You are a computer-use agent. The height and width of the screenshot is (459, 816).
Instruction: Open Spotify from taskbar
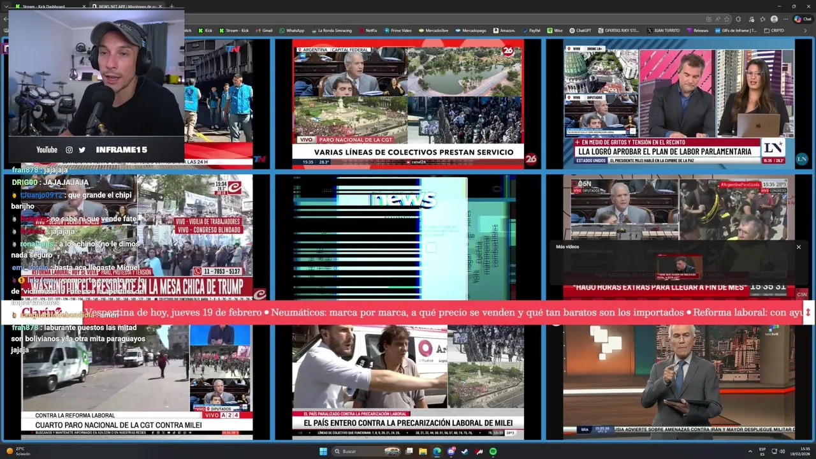pyautogui.click(x=493, y=451)
